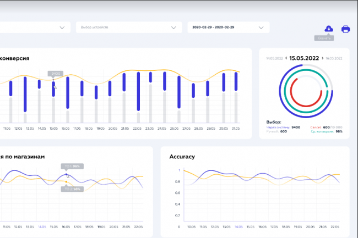This screenshot has width=358, height=238.
Task: Click the TO 1: 96% tooltip
Action: pyautogui.click(x=72, y=166)
